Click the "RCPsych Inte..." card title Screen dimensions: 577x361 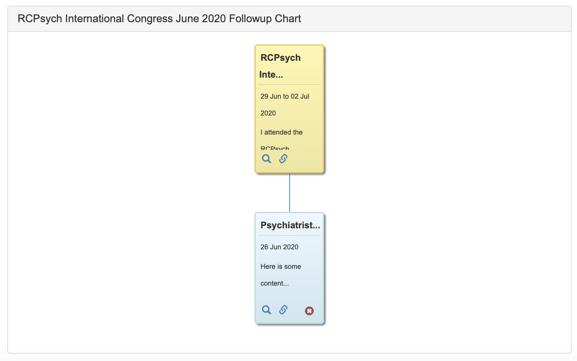280,58
